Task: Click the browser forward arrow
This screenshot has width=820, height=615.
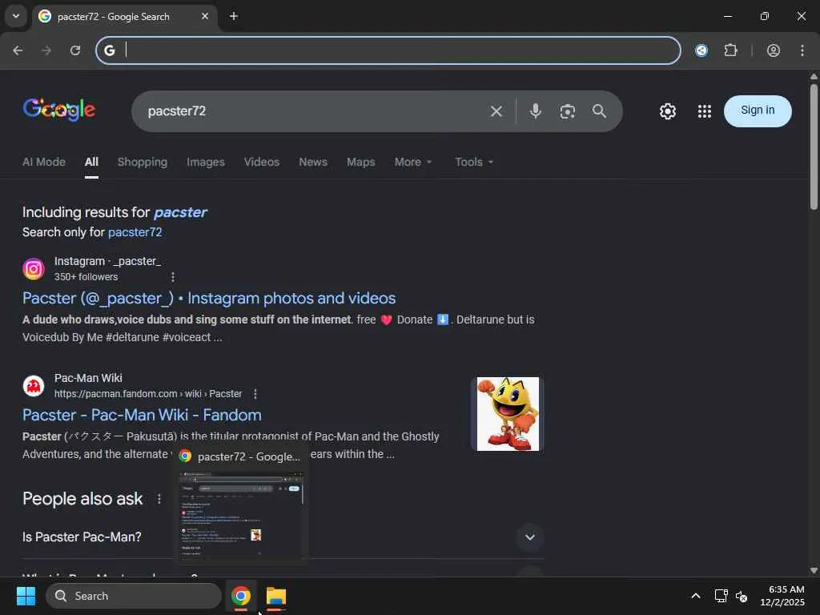Action: 46,50
